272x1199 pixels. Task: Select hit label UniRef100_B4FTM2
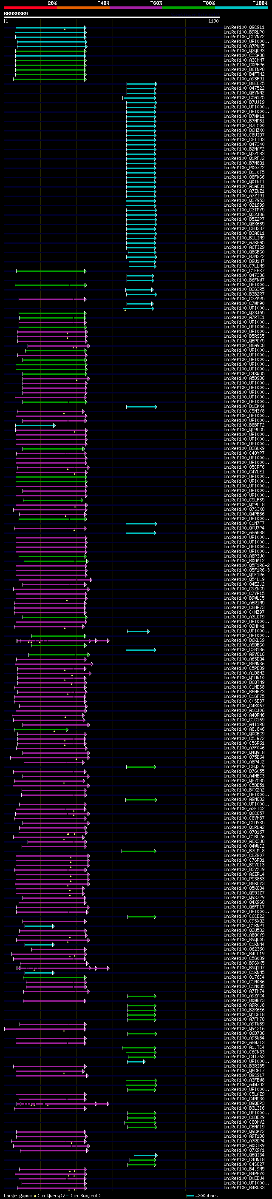click(x=244, y=74)
